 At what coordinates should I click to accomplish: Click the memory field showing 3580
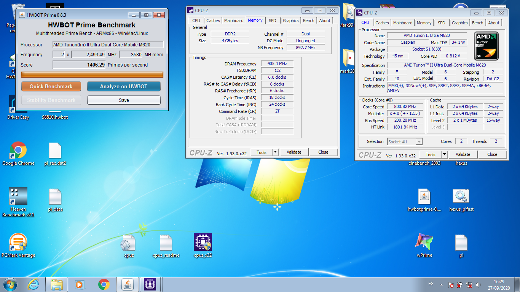[131, 55]
